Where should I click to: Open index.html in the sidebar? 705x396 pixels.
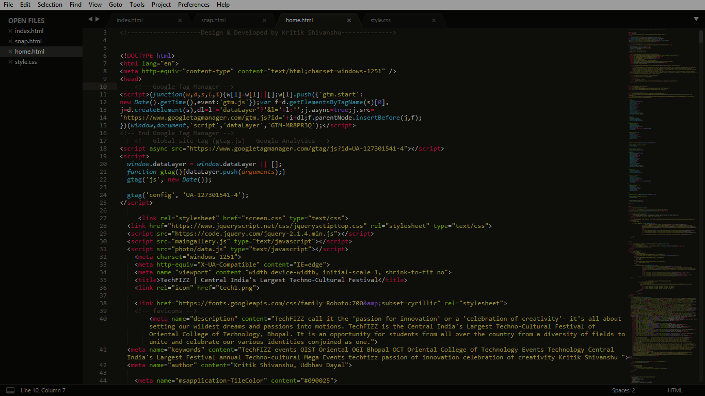pos(29,31)
